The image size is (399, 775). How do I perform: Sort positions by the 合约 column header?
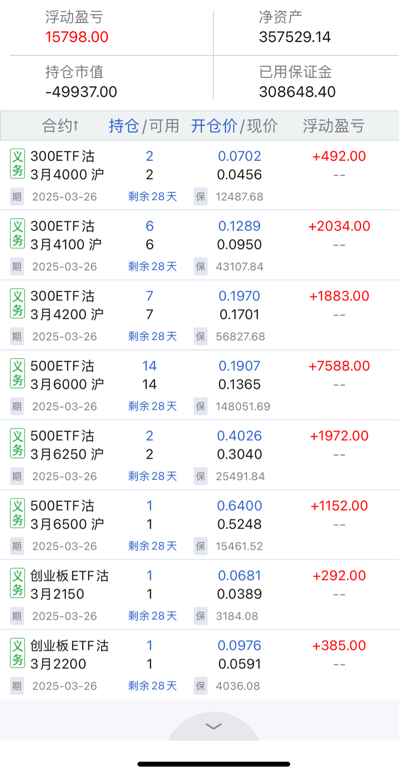60,126
